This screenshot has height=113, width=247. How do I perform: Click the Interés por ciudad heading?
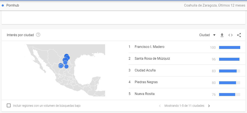[x=20, y=35]
